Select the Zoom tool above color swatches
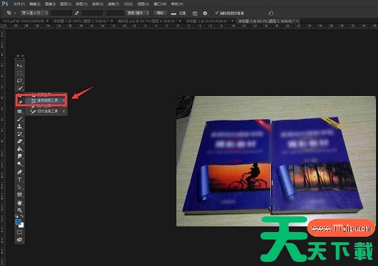Viewport: 378px width, 266px height. click(20, 210)
